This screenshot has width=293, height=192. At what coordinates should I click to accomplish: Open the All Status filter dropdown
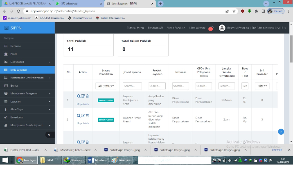tap(106, 86)
